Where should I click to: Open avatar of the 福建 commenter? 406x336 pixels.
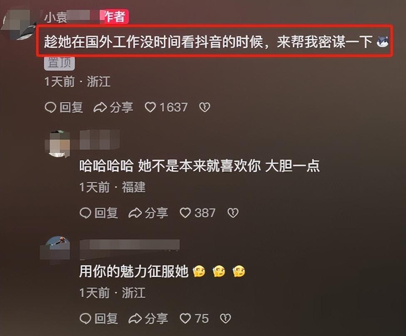57,144
